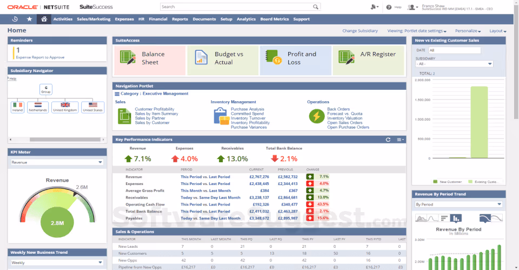Open the By Period trend dropdown
The height and width of the screenshot is (270, 519).
pos(458,205)
